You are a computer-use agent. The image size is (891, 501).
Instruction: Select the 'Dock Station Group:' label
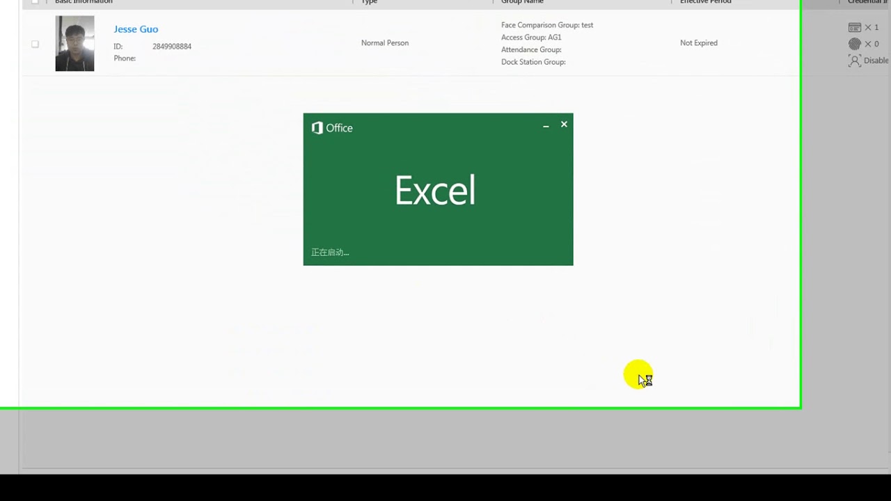[533, 62]
